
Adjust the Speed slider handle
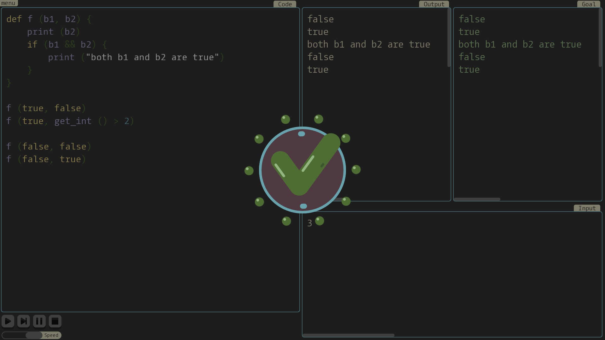[x=34, y=335]
